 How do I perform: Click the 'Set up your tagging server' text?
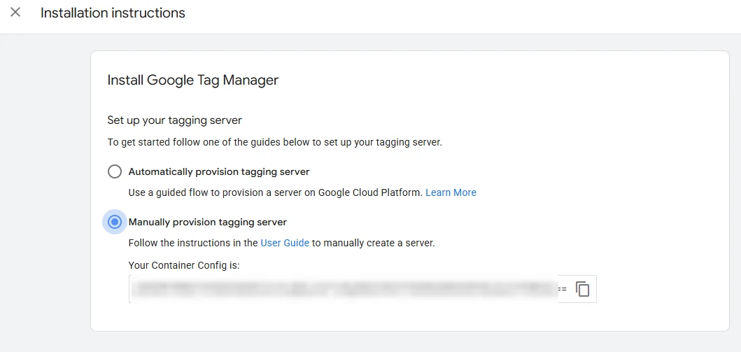pos(175,120)
